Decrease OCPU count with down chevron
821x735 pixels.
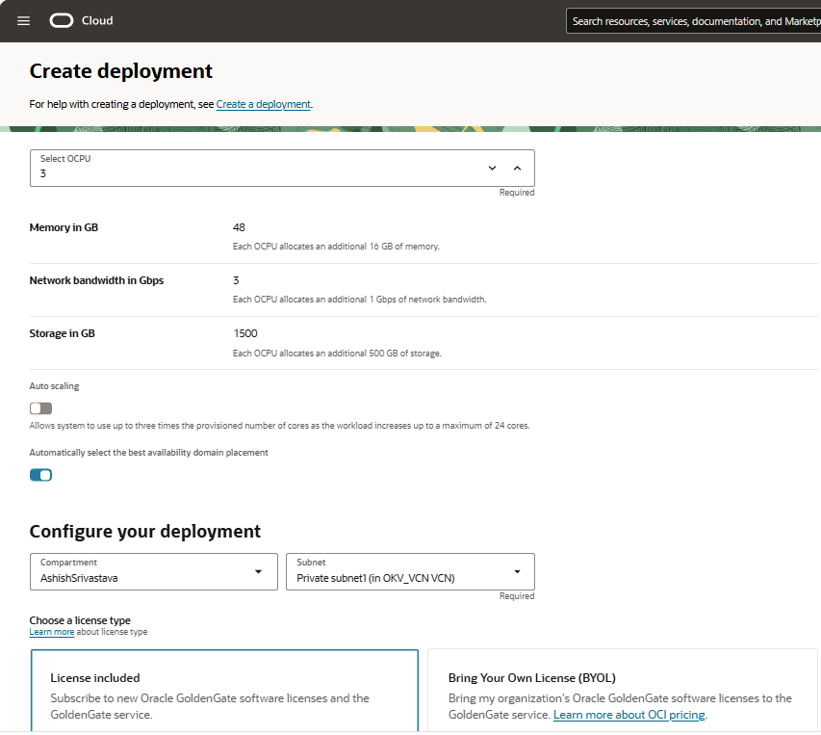pyautogui.click(x=492, y=169)
